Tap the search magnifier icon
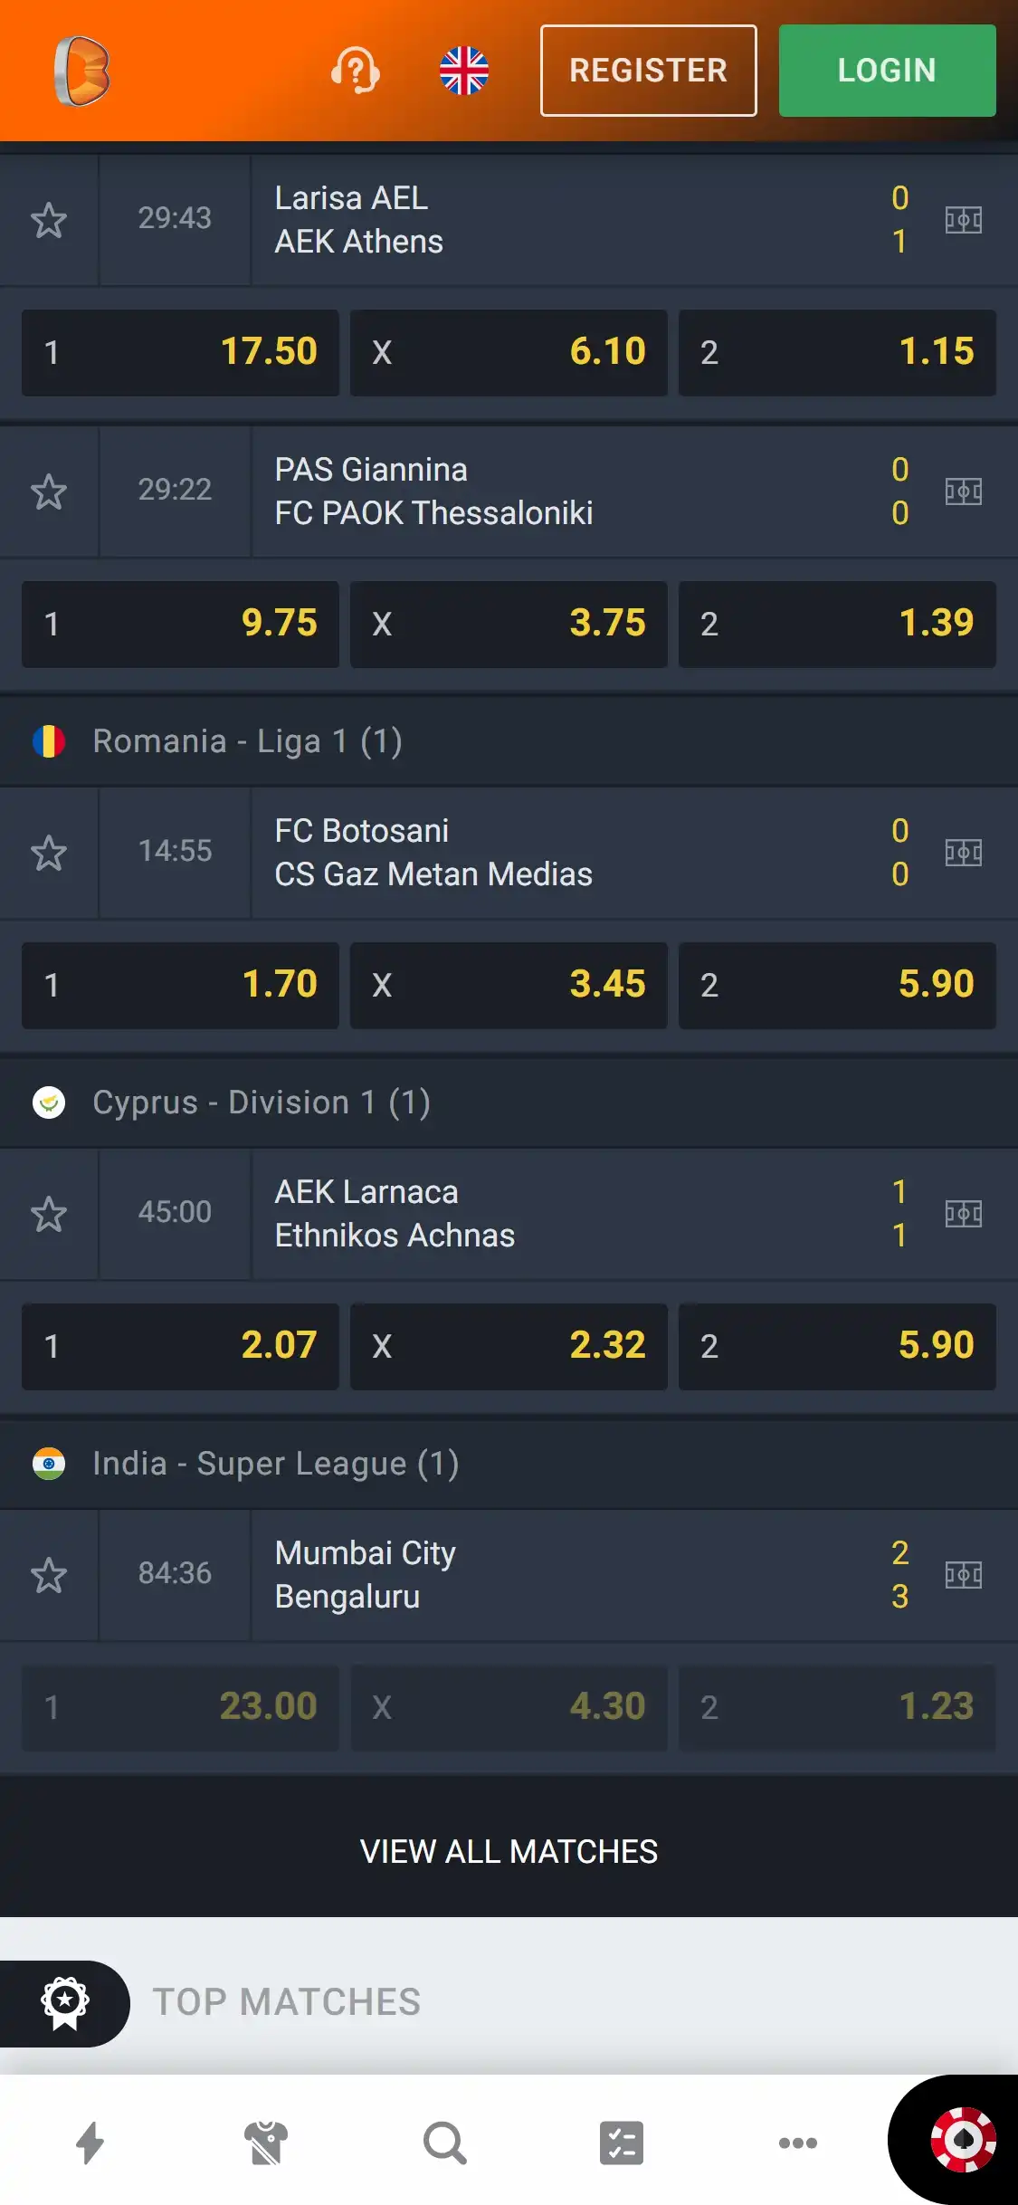Viewport: 1018px width, 2205px height. click(444, 2143)
